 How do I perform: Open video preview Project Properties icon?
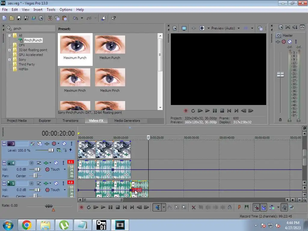[175, 28]
